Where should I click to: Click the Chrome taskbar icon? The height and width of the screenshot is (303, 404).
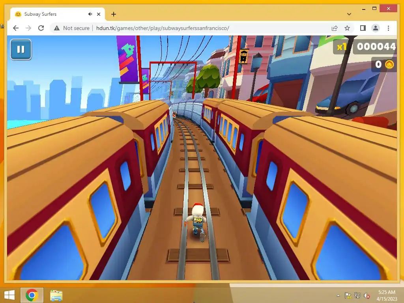(x=32, y=295)
